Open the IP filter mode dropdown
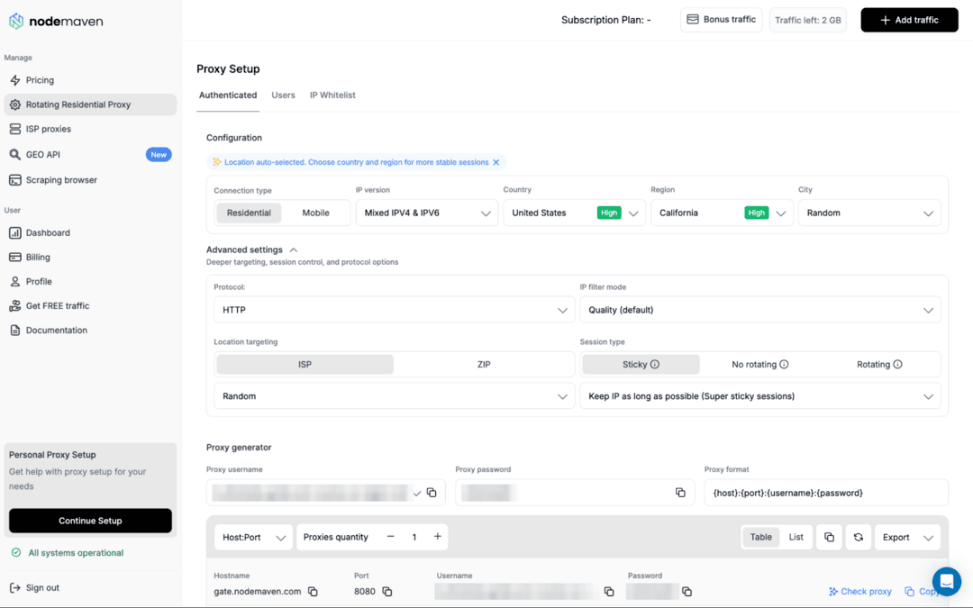This screenshot has height=608, width=973. (x=760, y=310)
